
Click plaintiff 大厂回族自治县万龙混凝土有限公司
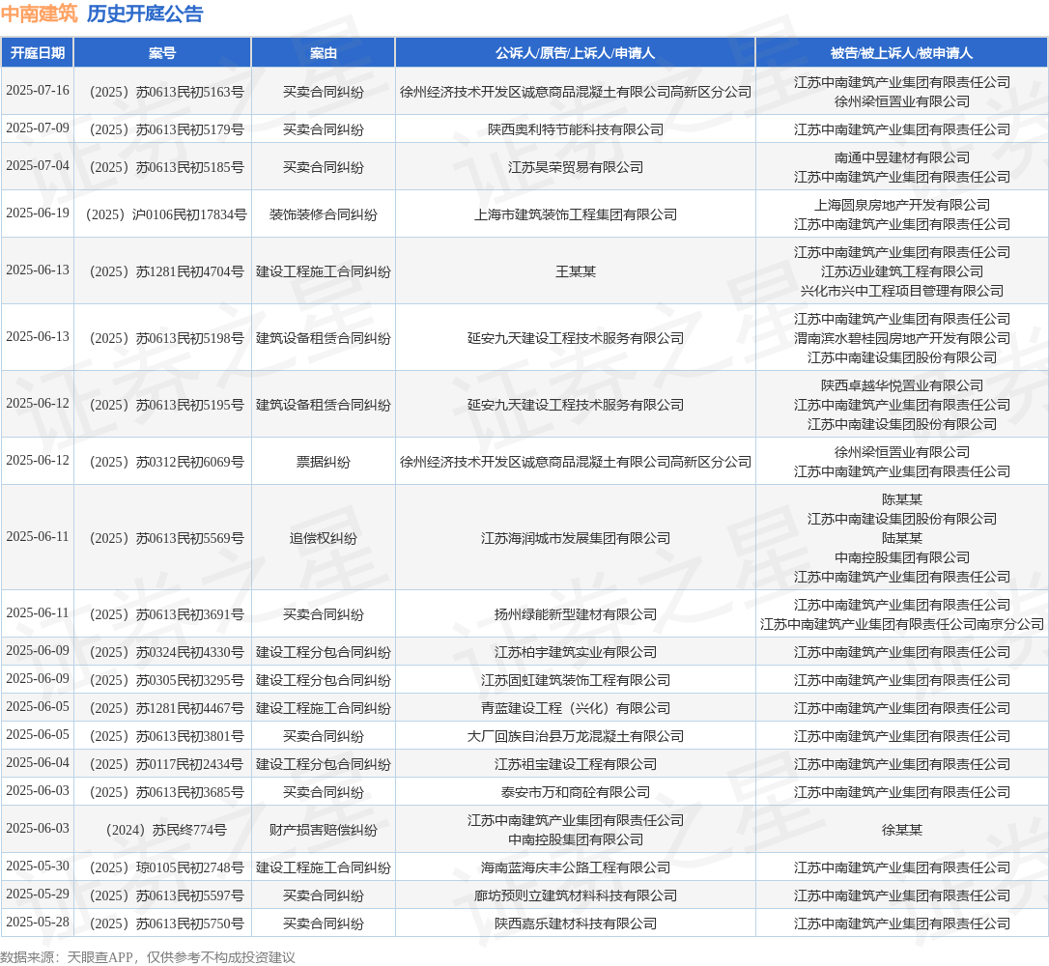576,736
